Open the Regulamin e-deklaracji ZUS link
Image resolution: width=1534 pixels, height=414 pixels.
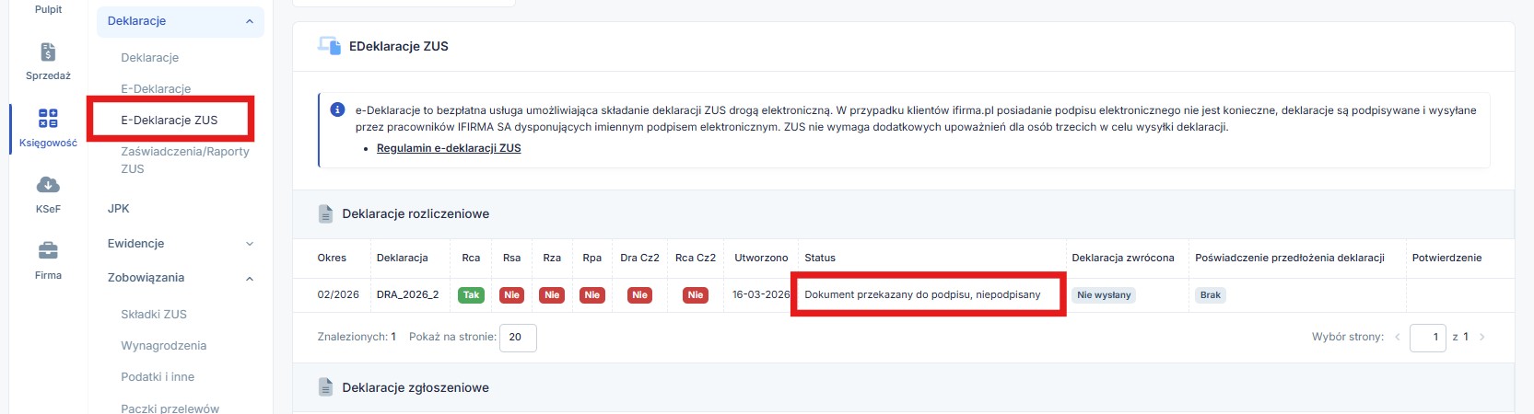pos(449,148)
